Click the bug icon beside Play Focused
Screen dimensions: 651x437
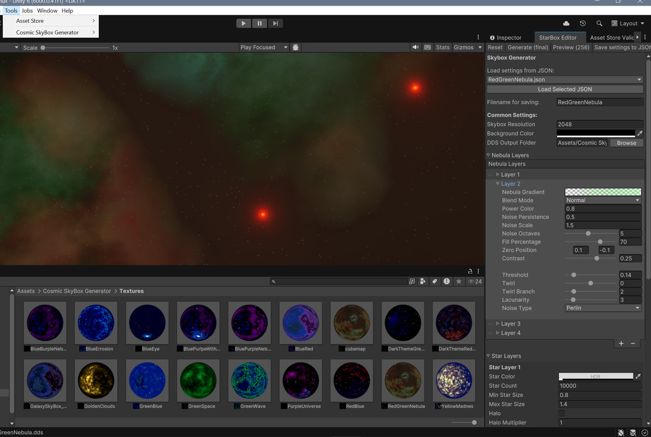click(295, 48)
